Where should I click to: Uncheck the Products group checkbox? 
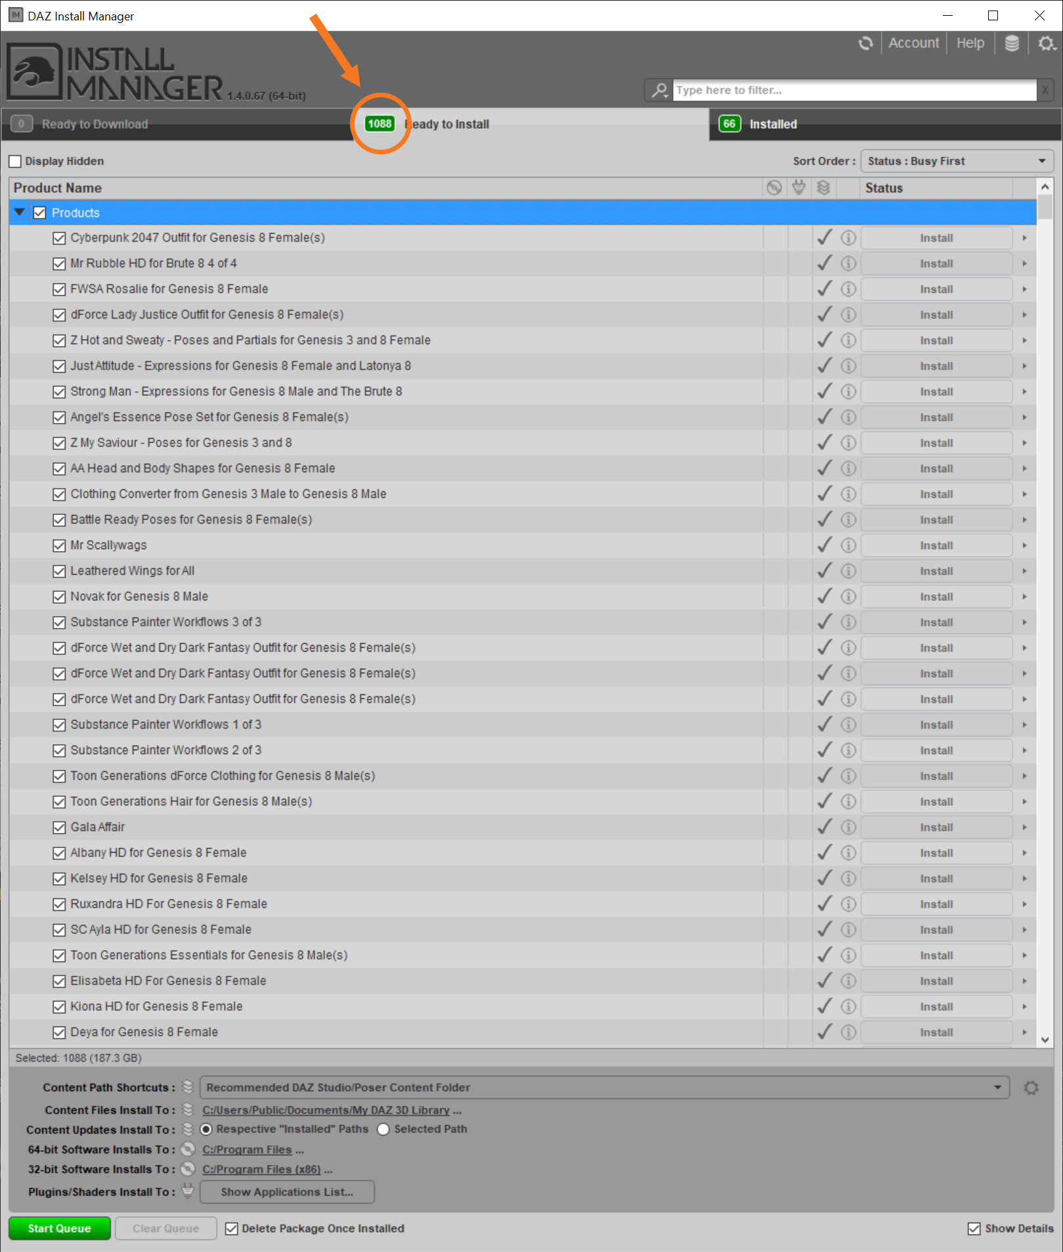[39, 213]
